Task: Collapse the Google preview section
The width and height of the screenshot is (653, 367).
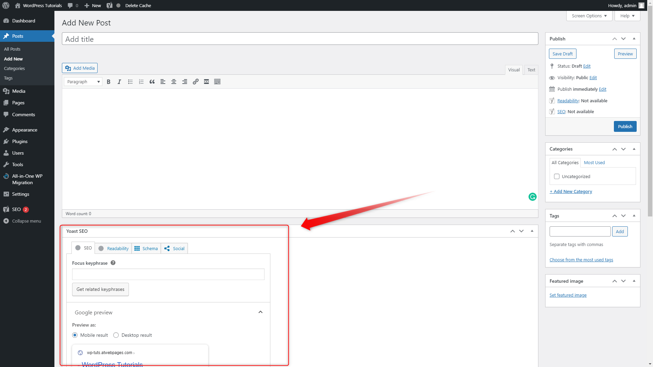Action: coord(261,312)
